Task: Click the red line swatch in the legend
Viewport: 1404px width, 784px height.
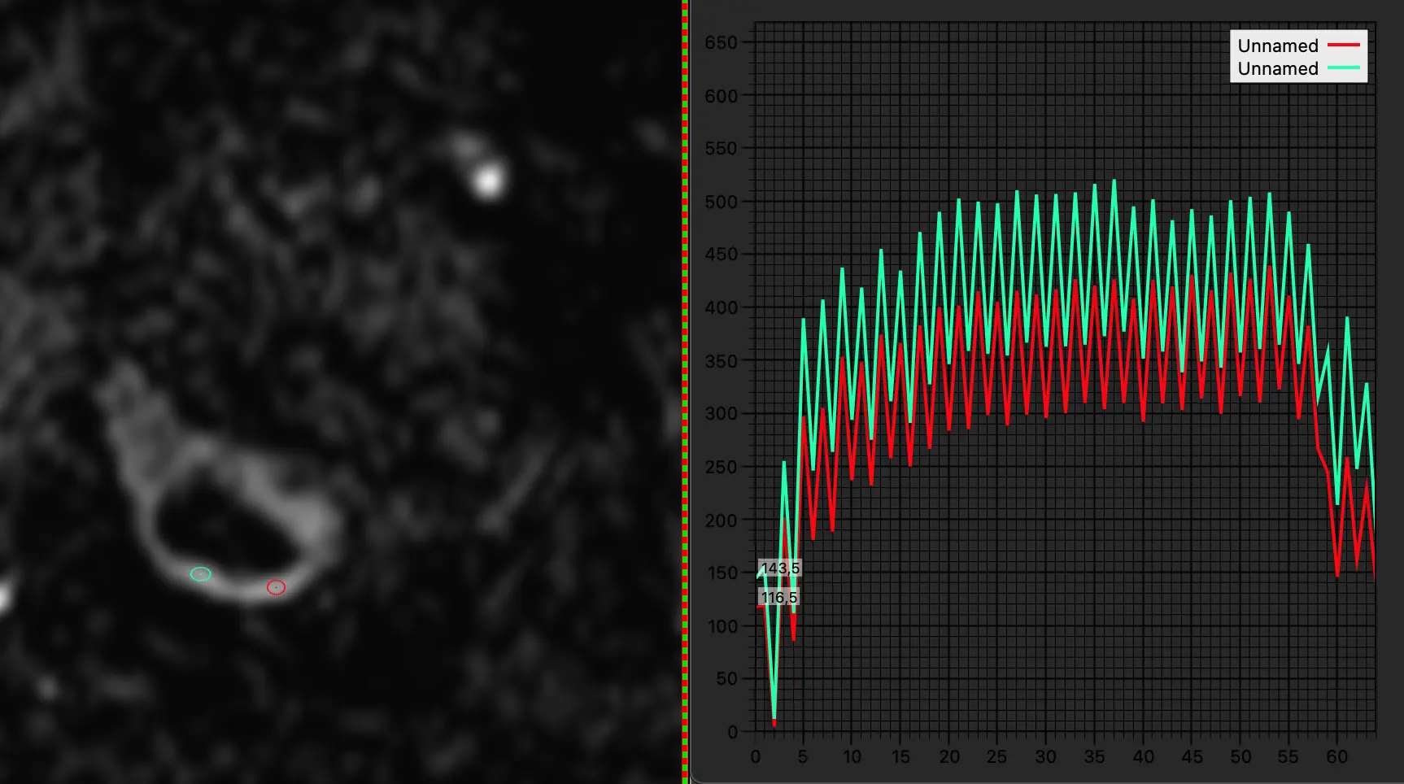Action: point(1343,45)
